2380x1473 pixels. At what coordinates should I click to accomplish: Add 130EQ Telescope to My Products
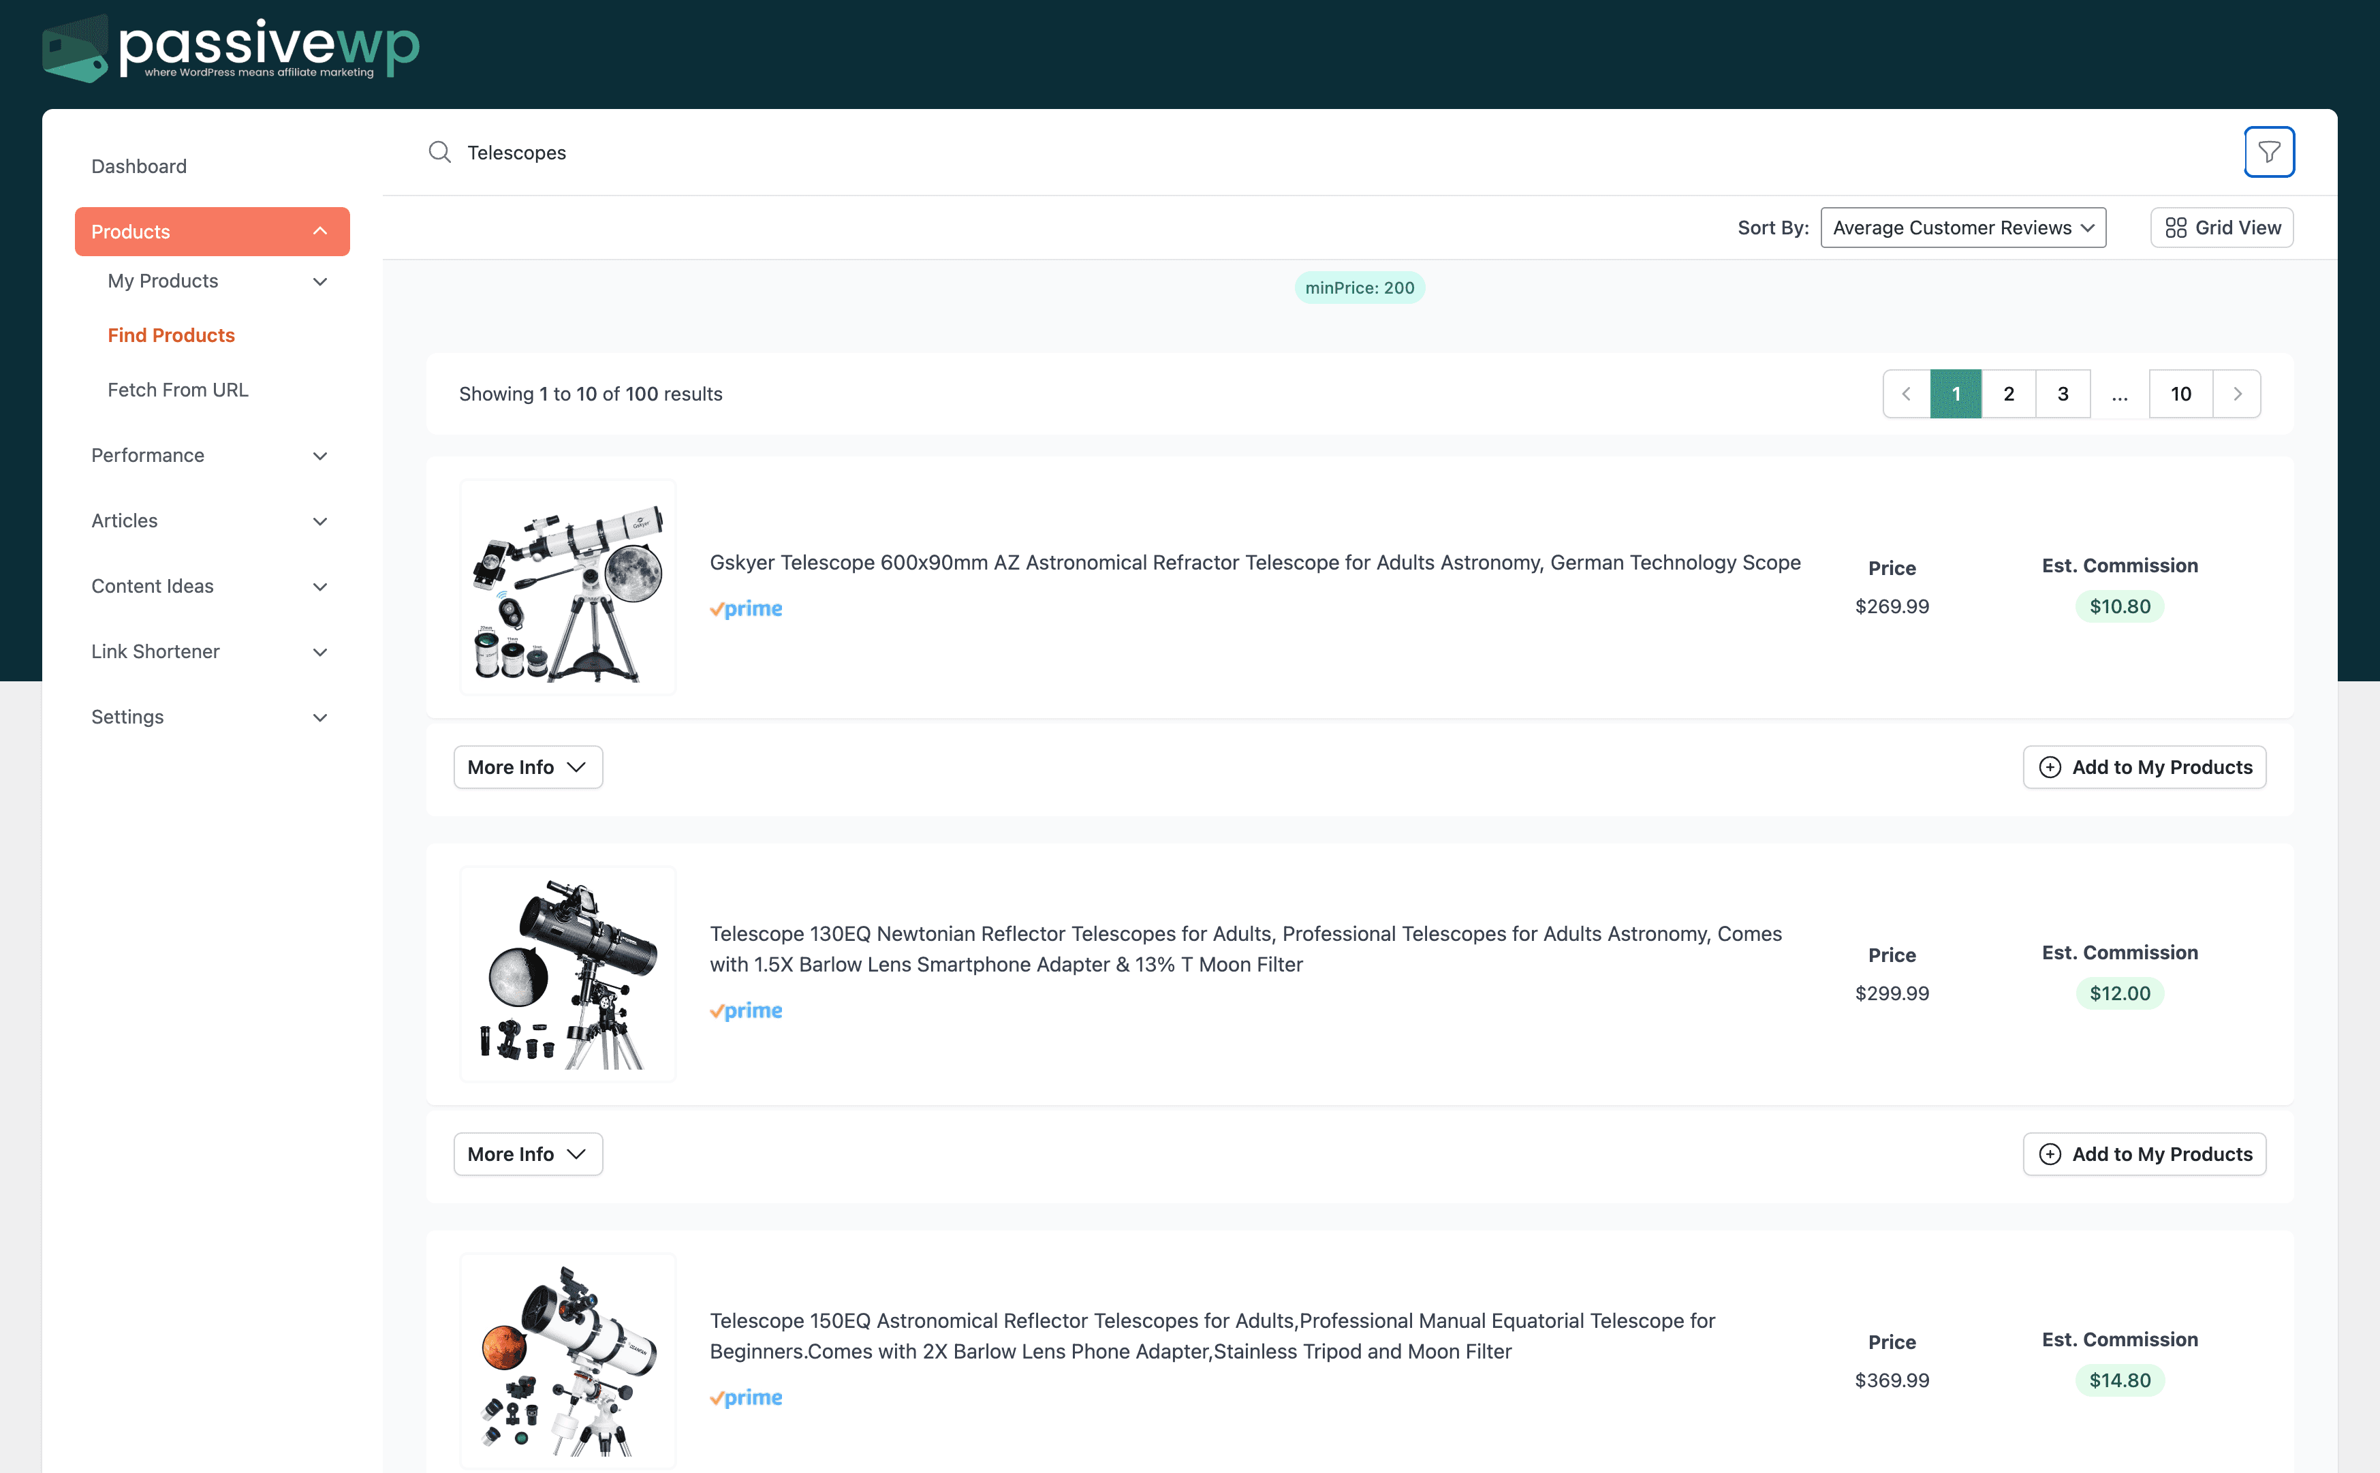coord(2144,1153)
